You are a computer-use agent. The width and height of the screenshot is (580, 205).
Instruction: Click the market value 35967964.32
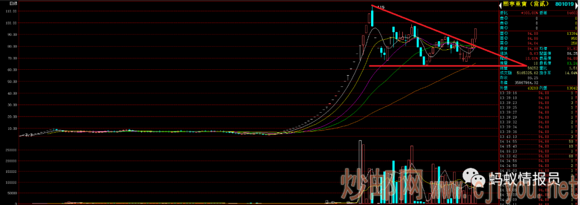526,83
